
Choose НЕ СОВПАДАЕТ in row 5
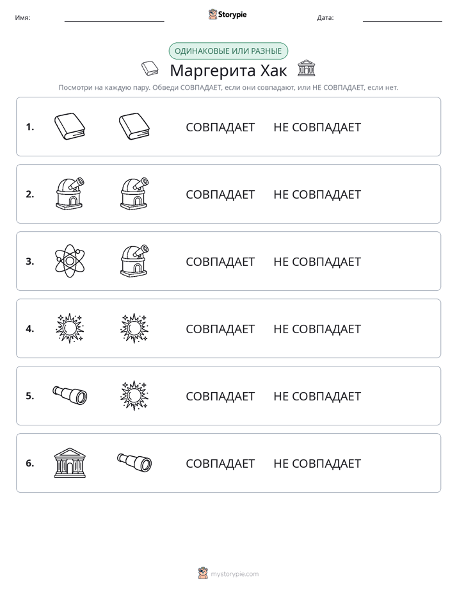tap(317, 396)
